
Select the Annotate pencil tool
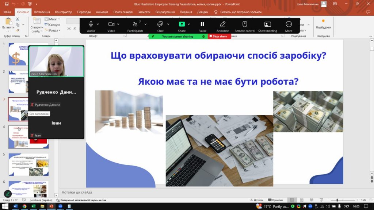coord(222,24)
